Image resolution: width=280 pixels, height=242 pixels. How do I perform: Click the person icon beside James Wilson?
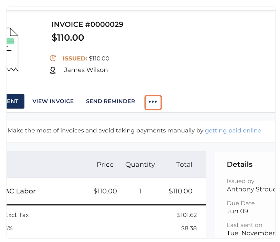click(x=53, y=70)
